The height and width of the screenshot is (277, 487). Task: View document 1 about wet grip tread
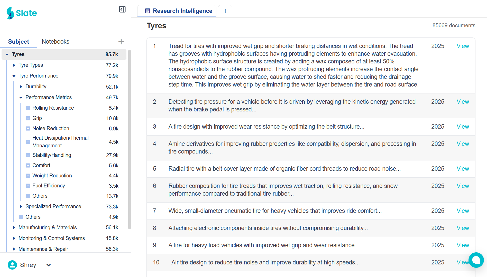coord(463,46)
